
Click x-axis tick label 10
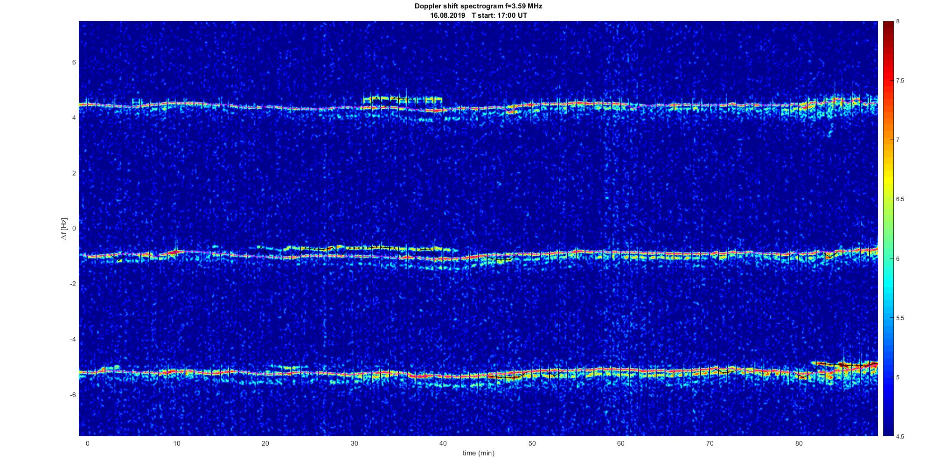[x=176, y=443]
